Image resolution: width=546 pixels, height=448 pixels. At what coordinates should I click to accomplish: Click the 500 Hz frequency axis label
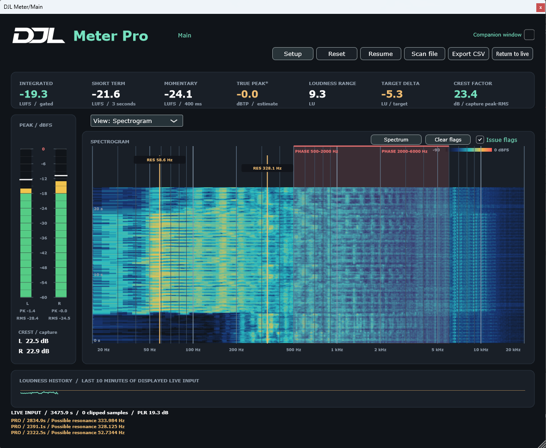tap(294, 350)
